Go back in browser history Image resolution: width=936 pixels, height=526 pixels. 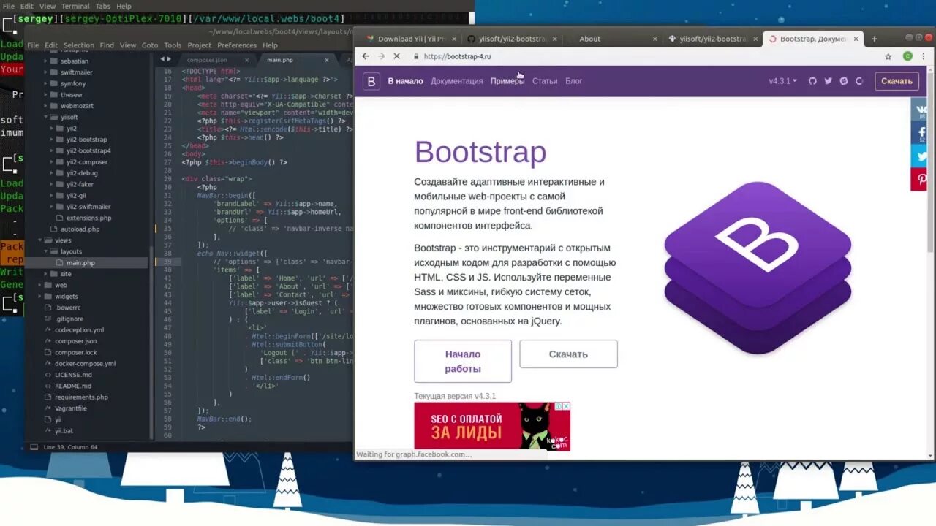point(364,56)
